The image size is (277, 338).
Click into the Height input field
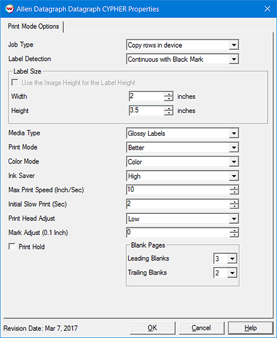pos(147,111)
